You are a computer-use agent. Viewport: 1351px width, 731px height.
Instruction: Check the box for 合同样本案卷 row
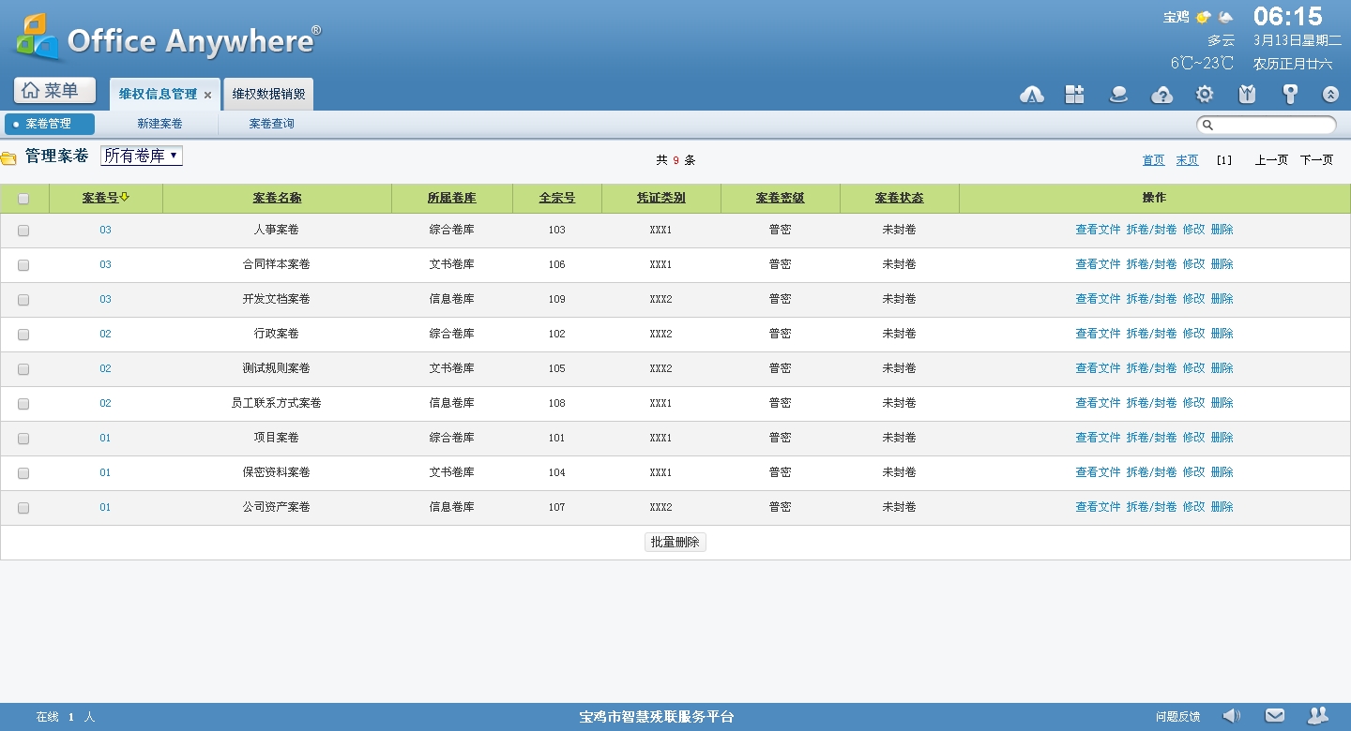[x=23, y=265]
